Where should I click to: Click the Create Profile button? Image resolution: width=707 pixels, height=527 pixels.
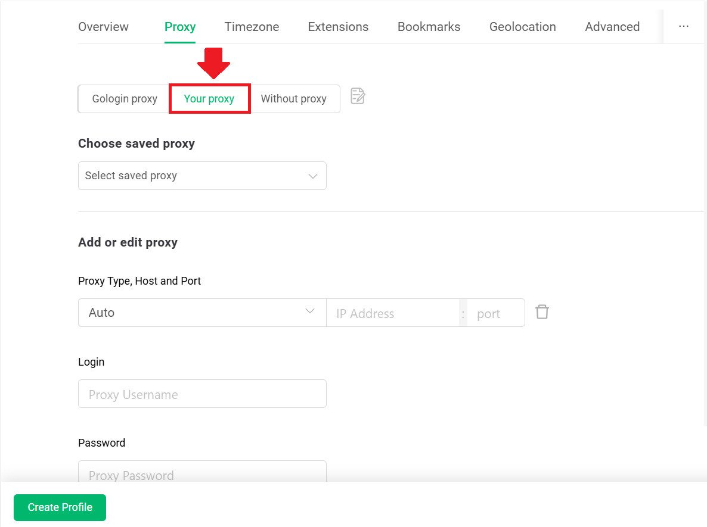(x=60, y=507)
